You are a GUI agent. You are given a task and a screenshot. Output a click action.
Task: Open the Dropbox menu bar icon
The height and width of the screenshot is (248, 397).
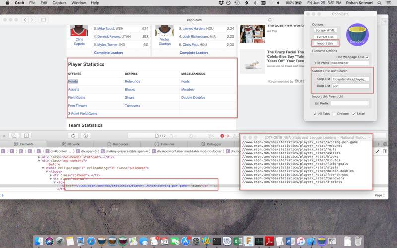click(221, 3)
